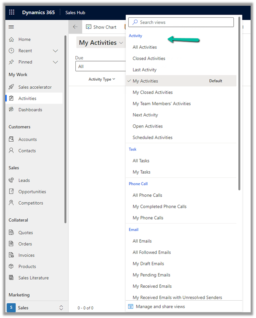This screenshot has height=318, width=256.
Task: Open the Dynamics 365 app launcher waffle
Action: (x=12, y=12)
